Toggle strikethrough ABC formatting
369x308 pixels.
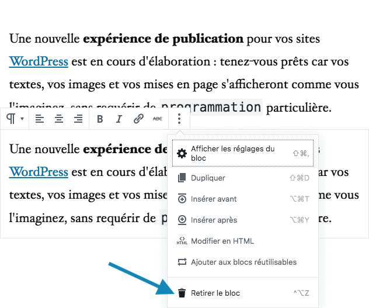coord(158,119)
